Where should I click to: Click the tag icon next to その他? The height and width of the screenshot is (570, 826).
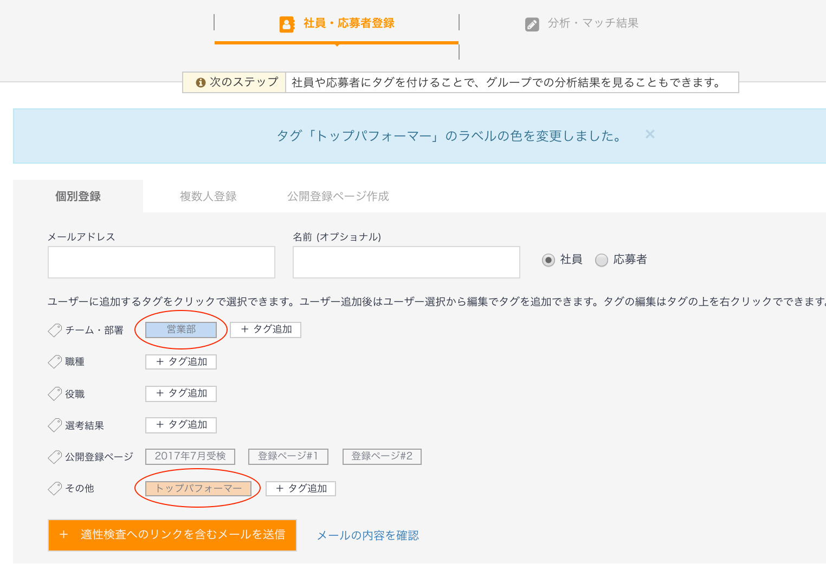coord(55,488)
